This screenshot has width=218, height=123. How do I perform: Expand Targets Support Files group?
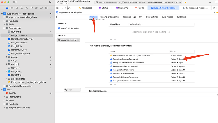(4, 108)
